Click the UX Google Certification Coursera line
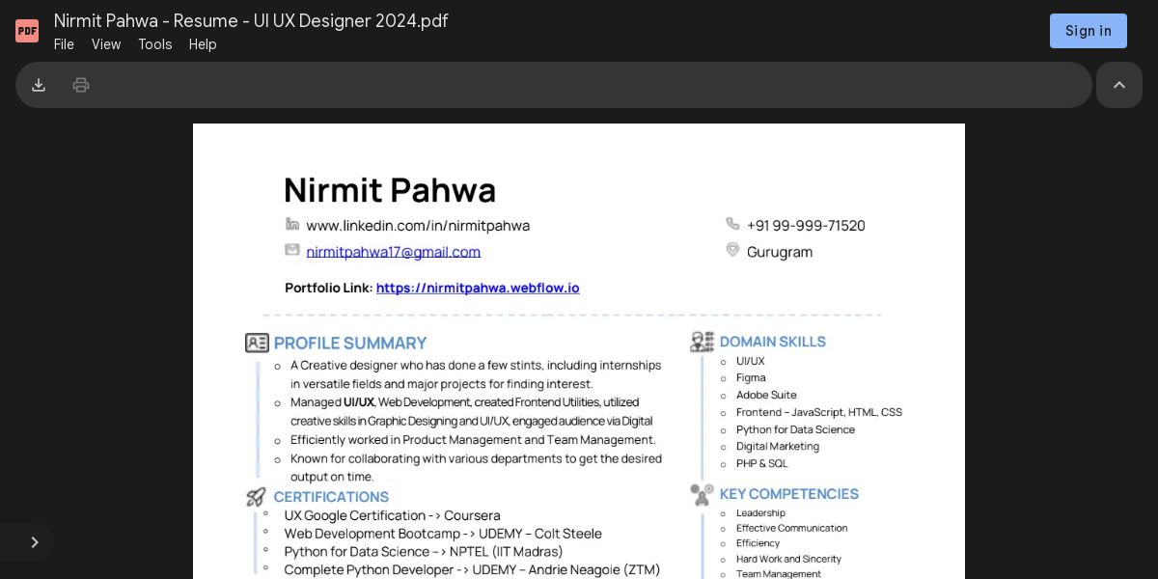The height and width of the screenshot is (579, 1158). 392,516
